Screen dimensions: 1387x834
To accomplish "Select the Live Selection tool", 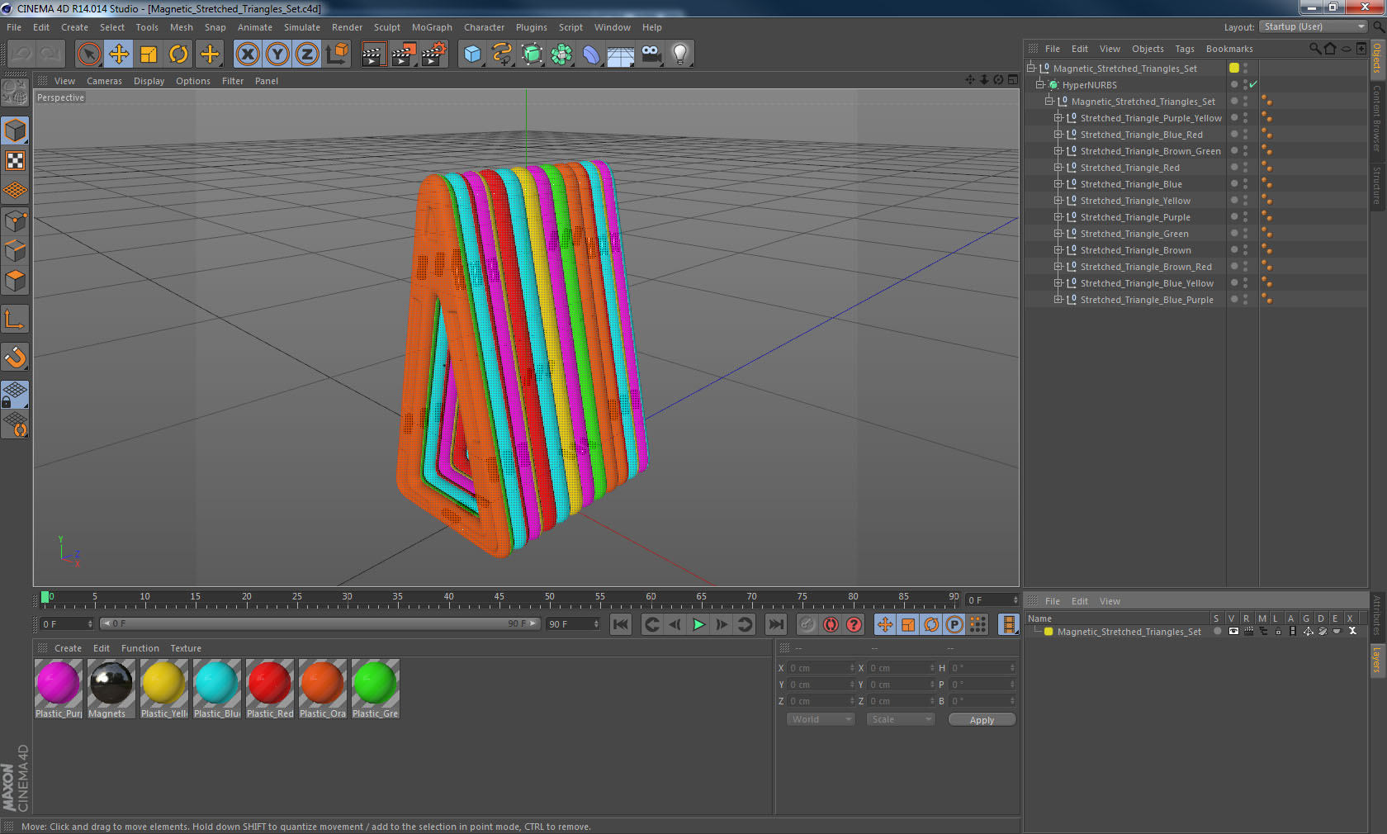I will 88,54.
